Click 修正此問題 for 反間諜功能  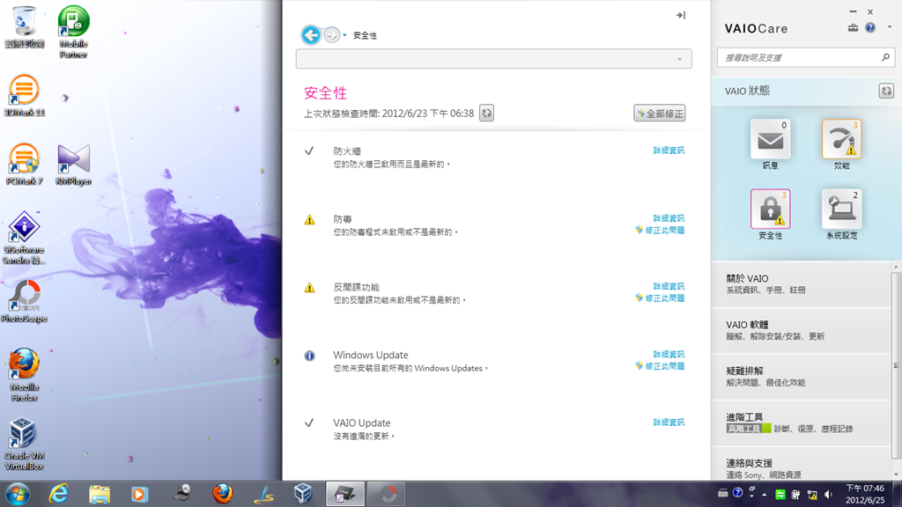(x=660, y=298)
